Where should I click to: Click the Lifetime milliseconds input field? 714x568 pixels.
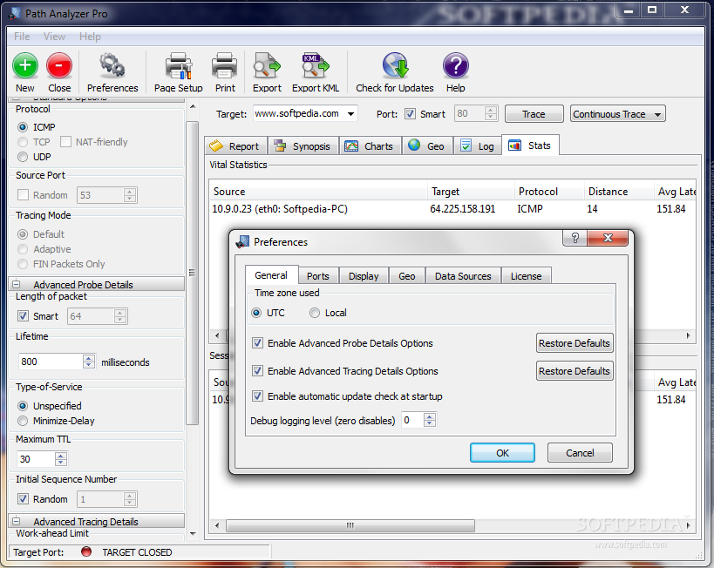point(50,362)
